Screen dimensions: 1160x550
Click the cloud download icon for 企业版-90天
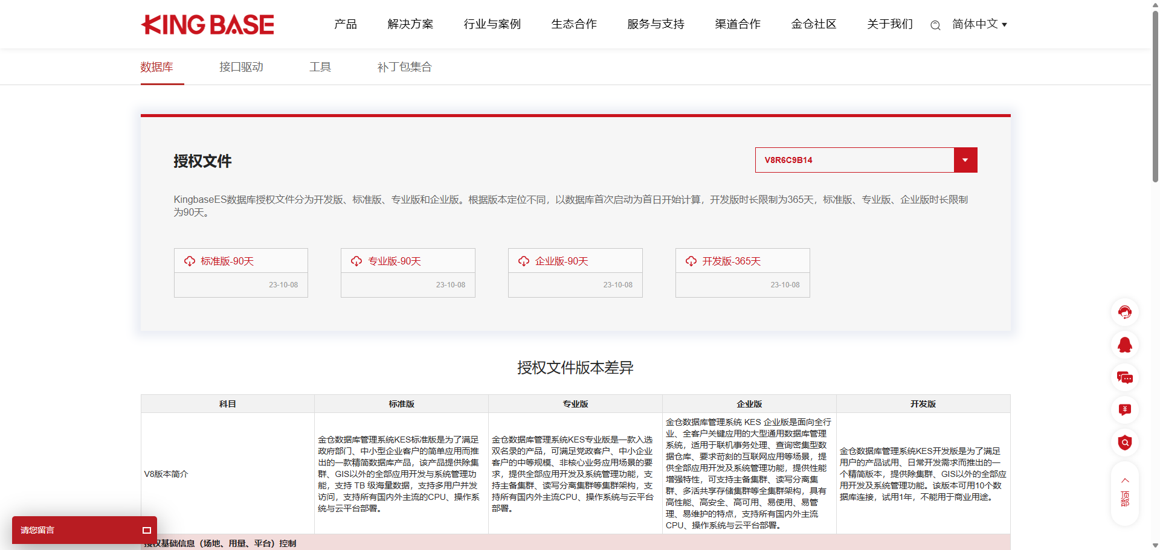524,261
